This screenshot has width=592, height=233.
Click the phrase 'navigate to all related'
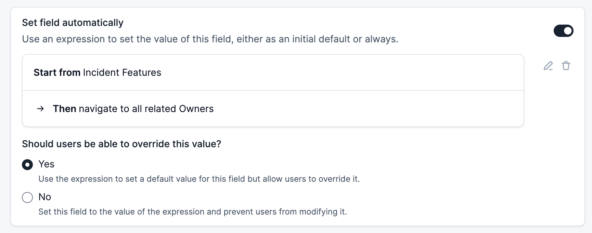[127, 109]
